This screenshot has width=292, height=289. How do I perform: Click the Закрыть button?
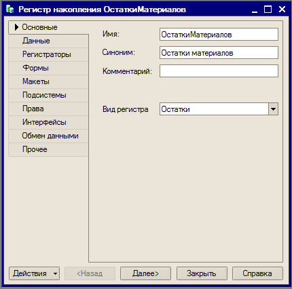tap(202, 273)
